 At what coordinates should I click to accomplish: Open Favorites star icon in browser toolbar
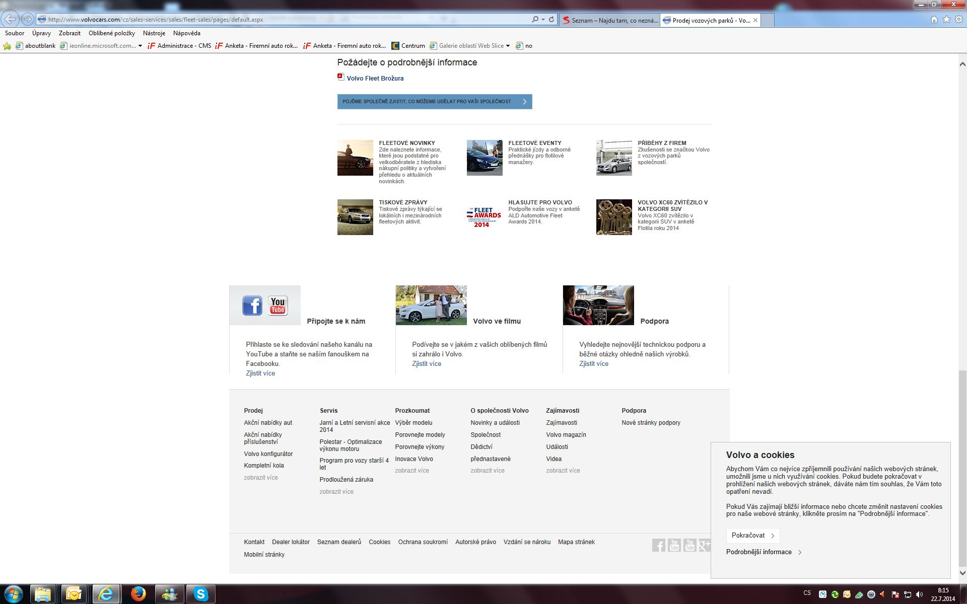pos(946,20)
